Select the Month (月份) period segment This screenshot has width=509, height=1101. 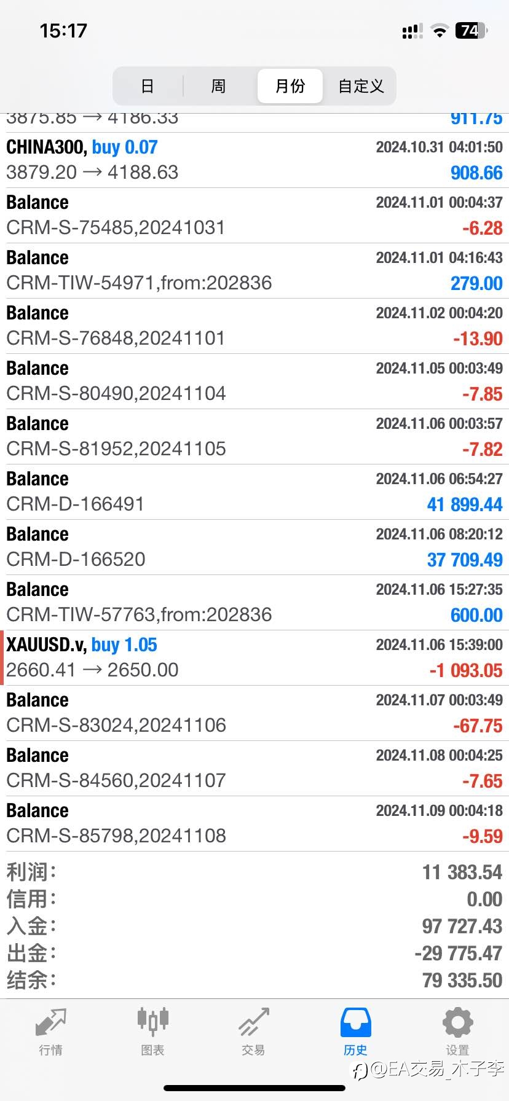coord(290,86)
